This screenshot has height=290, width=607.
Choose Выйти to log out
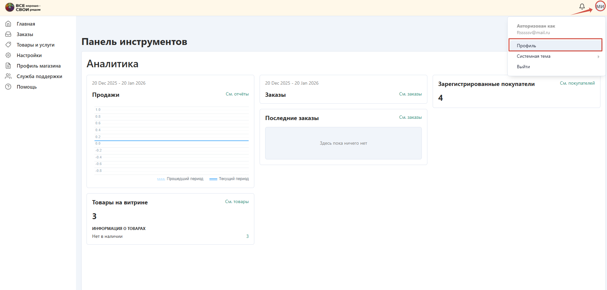tap(523, 67)
